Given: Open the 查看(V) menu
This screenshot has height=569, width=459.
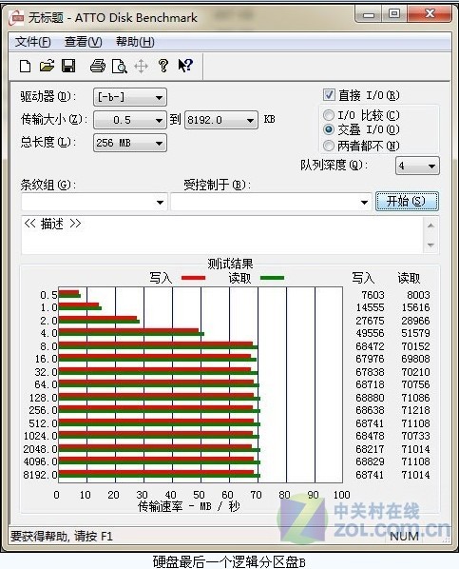Looking at the screenshot, I should coord(84,42).
